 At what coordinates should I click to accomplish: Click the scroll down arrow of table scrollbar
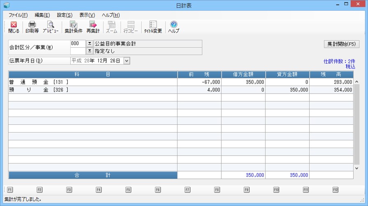coord(356,167)
